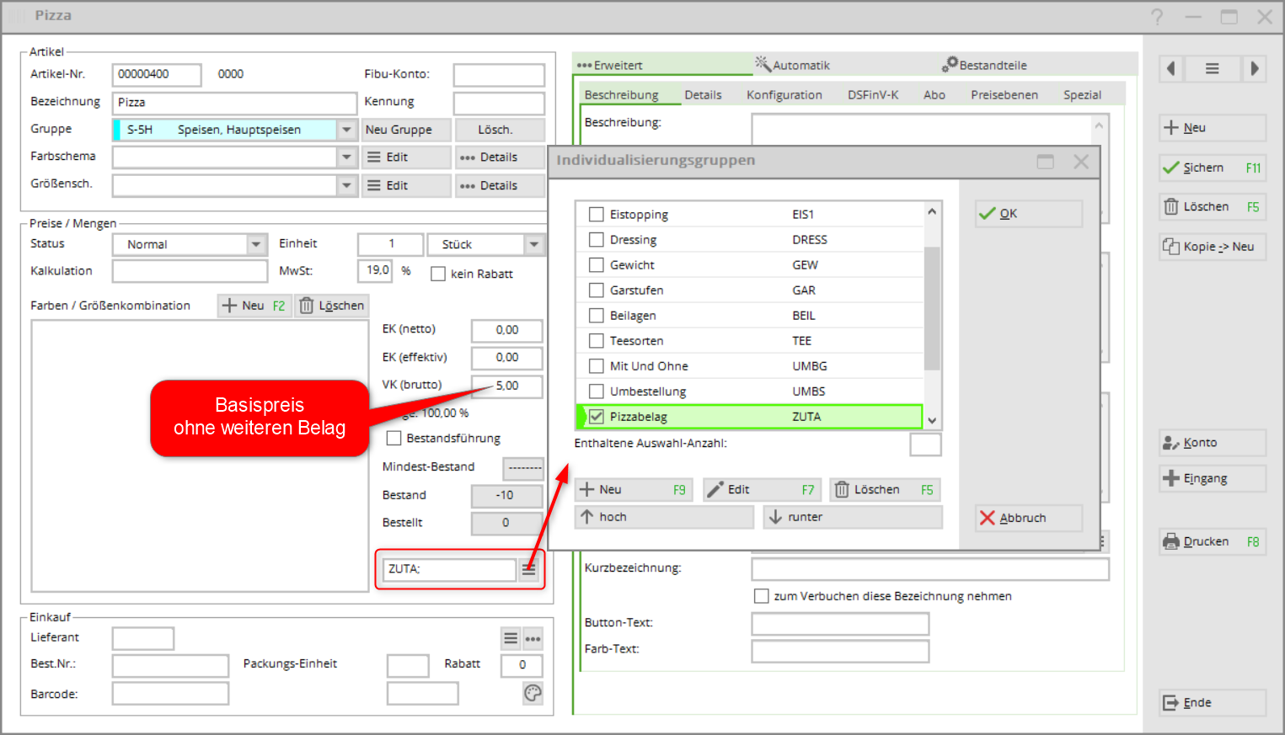Screen dimensions: 1285x735
Task: Toggle the kein Rabatt checkbox
Action: [438, 274]
